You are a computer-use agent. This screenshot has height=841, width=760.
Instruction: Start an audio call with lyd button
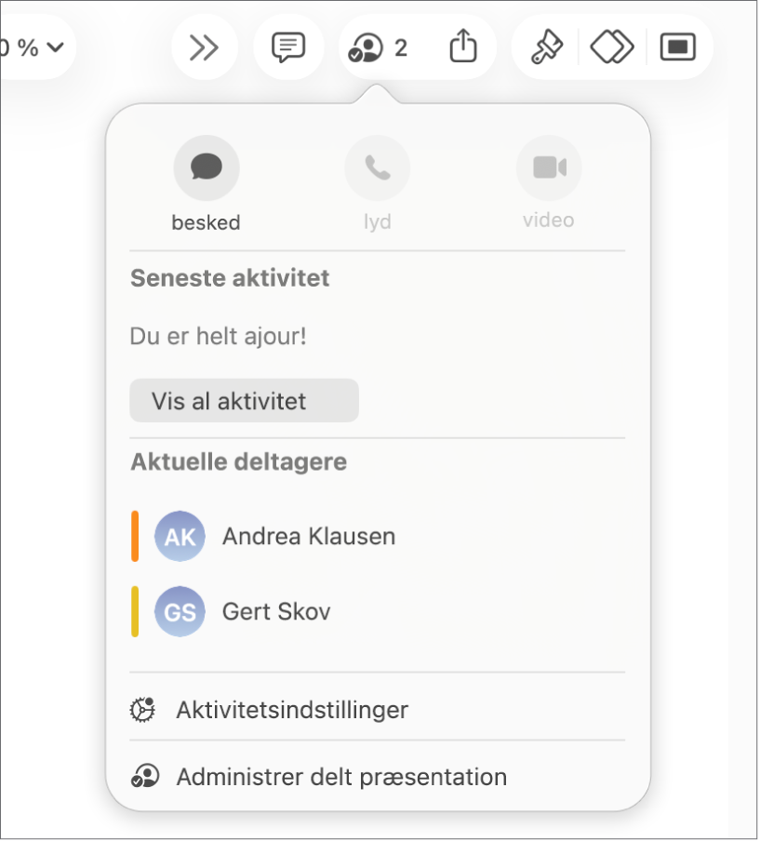[x=378, y=167]
